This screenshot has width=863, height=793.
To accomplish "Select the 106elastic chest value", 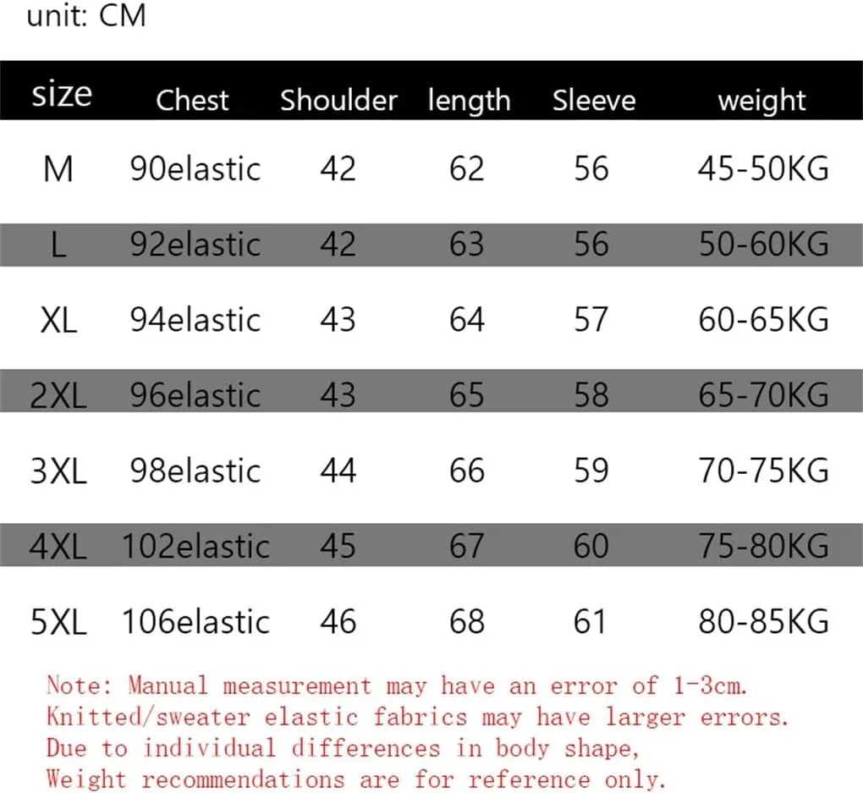I will coord(196,622).
